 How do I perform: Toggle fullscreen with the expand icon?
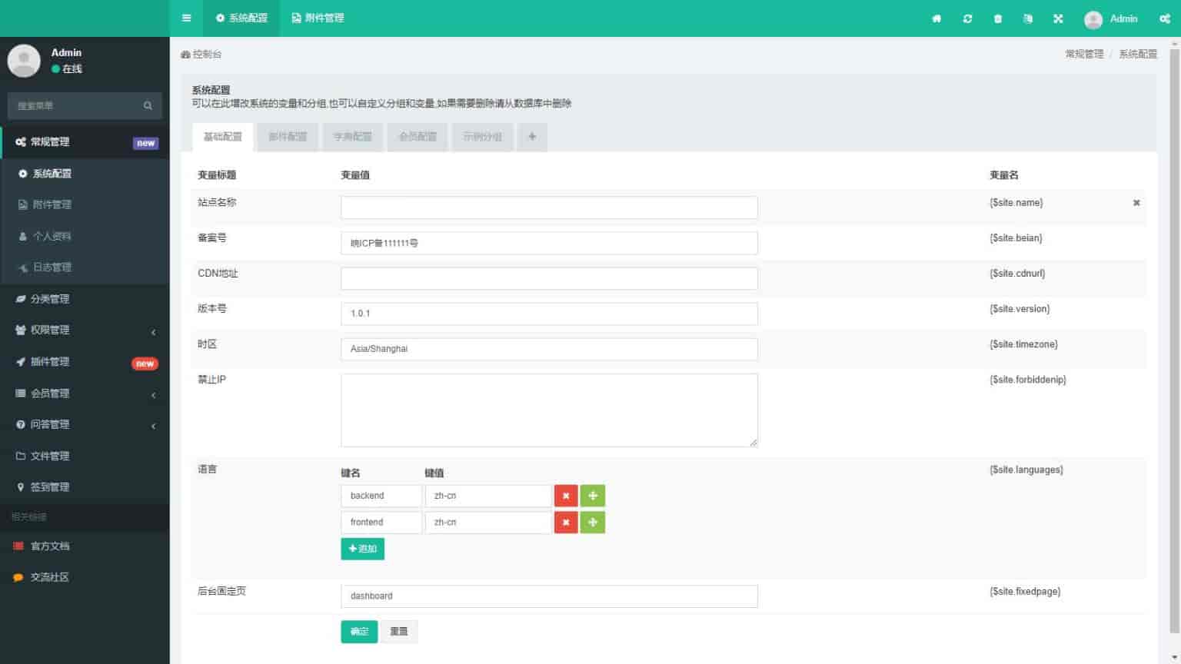coord(1058,18)
